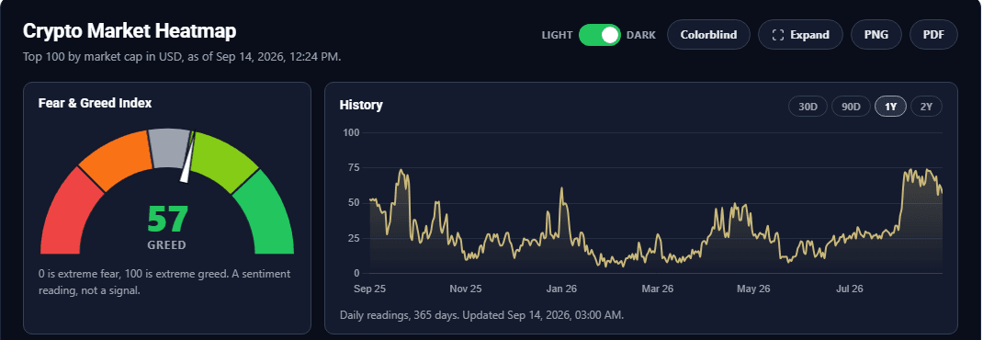Switch history to 2Y range
Screen dimensions: 983x340
(x=927, y=107)
